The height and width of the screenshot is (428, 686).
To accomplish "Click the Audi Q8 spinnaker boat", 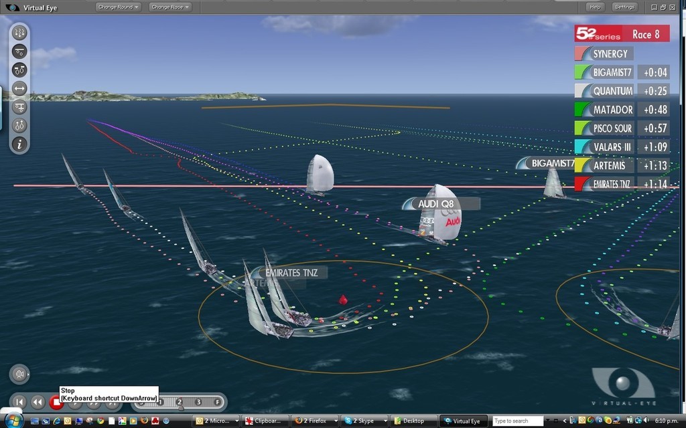I will tap(439, 214).
